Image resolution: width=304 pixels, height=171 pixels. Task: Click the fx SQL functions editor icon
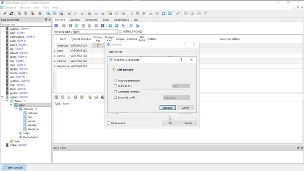pyautogui.click(x=144, y=13)
